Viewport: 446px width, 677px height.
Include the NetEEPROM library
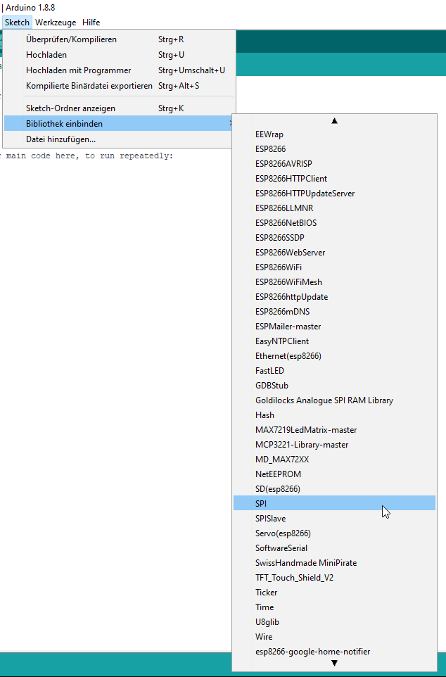pyautogui.click(x=334, y=474)
